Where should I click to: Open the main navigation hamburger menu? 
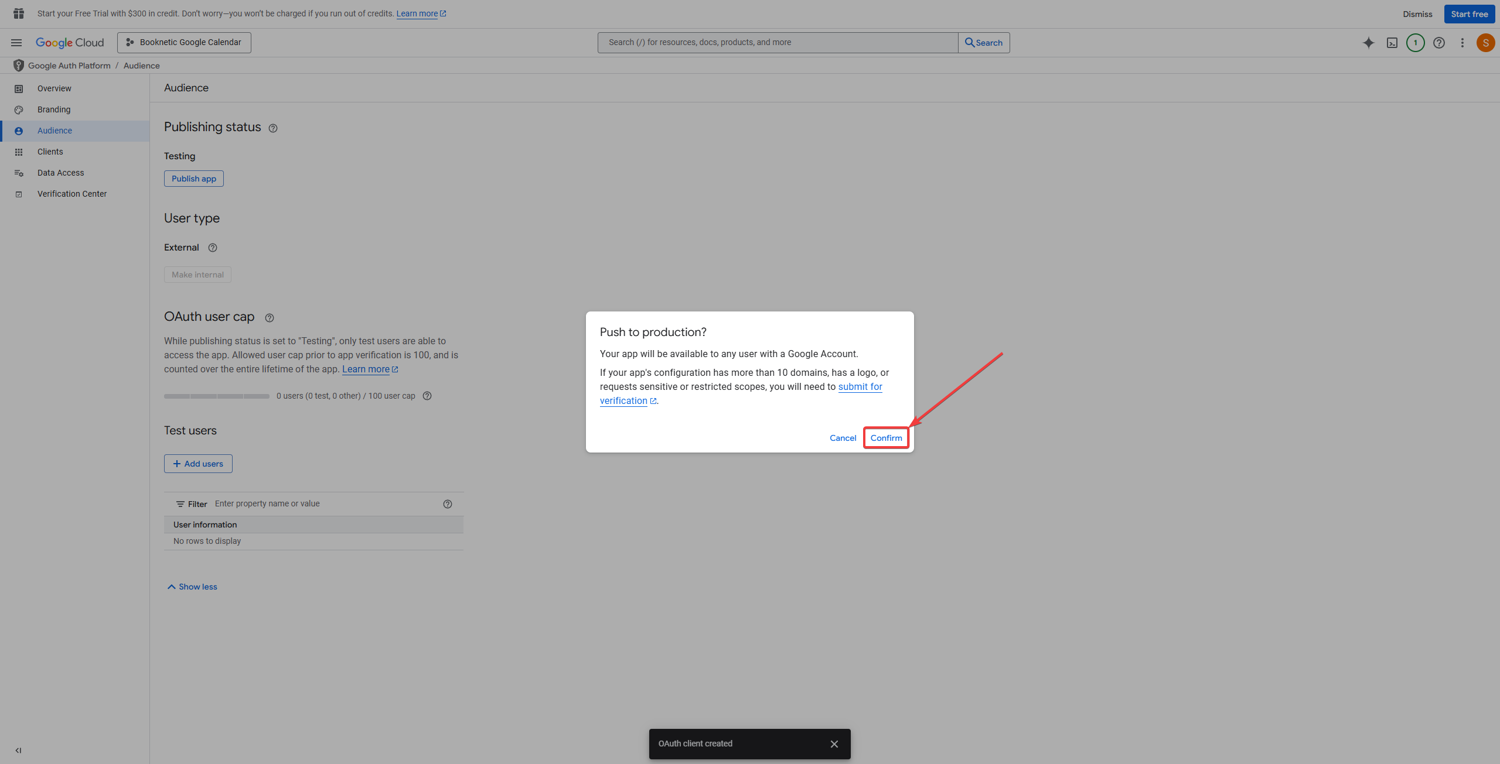(x=16, y=43)
